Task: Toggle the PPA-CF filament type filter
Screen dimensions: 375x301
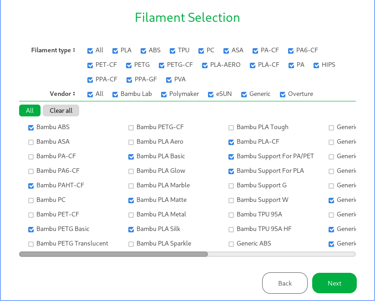Action: click(x=90, y=80)
